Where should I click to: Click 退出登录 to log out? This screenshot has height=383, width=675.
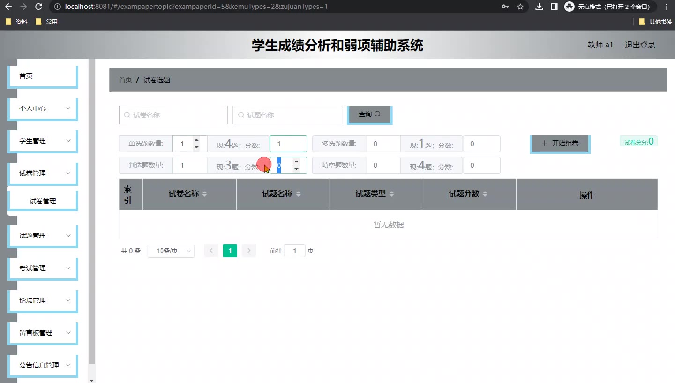(640, 45)
